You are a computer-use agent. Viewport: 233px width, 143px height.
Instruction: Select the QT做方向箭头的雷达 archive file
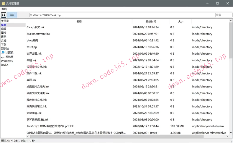pos(76,133)
